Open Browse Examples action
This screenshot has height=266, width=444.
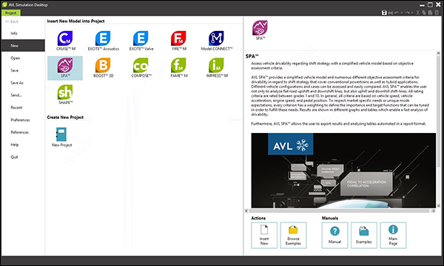click(293, 235)
